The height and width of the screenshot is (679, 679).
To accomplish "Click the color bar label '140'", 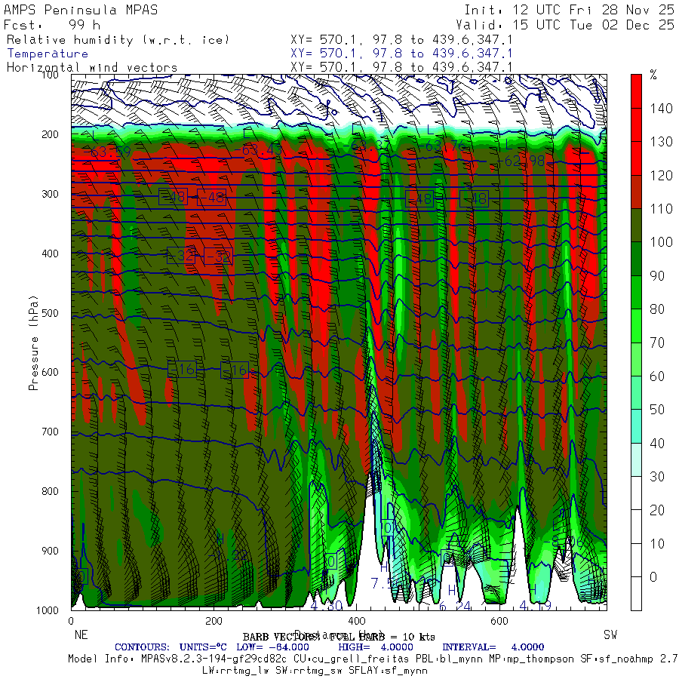I will (x=661, y=108).
